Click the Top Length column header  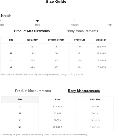[x=33, y=40]
